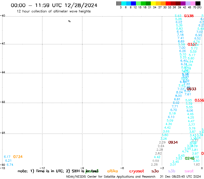Screen dimensions: 204x179
Task: Click the green 0248 time label
Action: click(x=190, y=158)
